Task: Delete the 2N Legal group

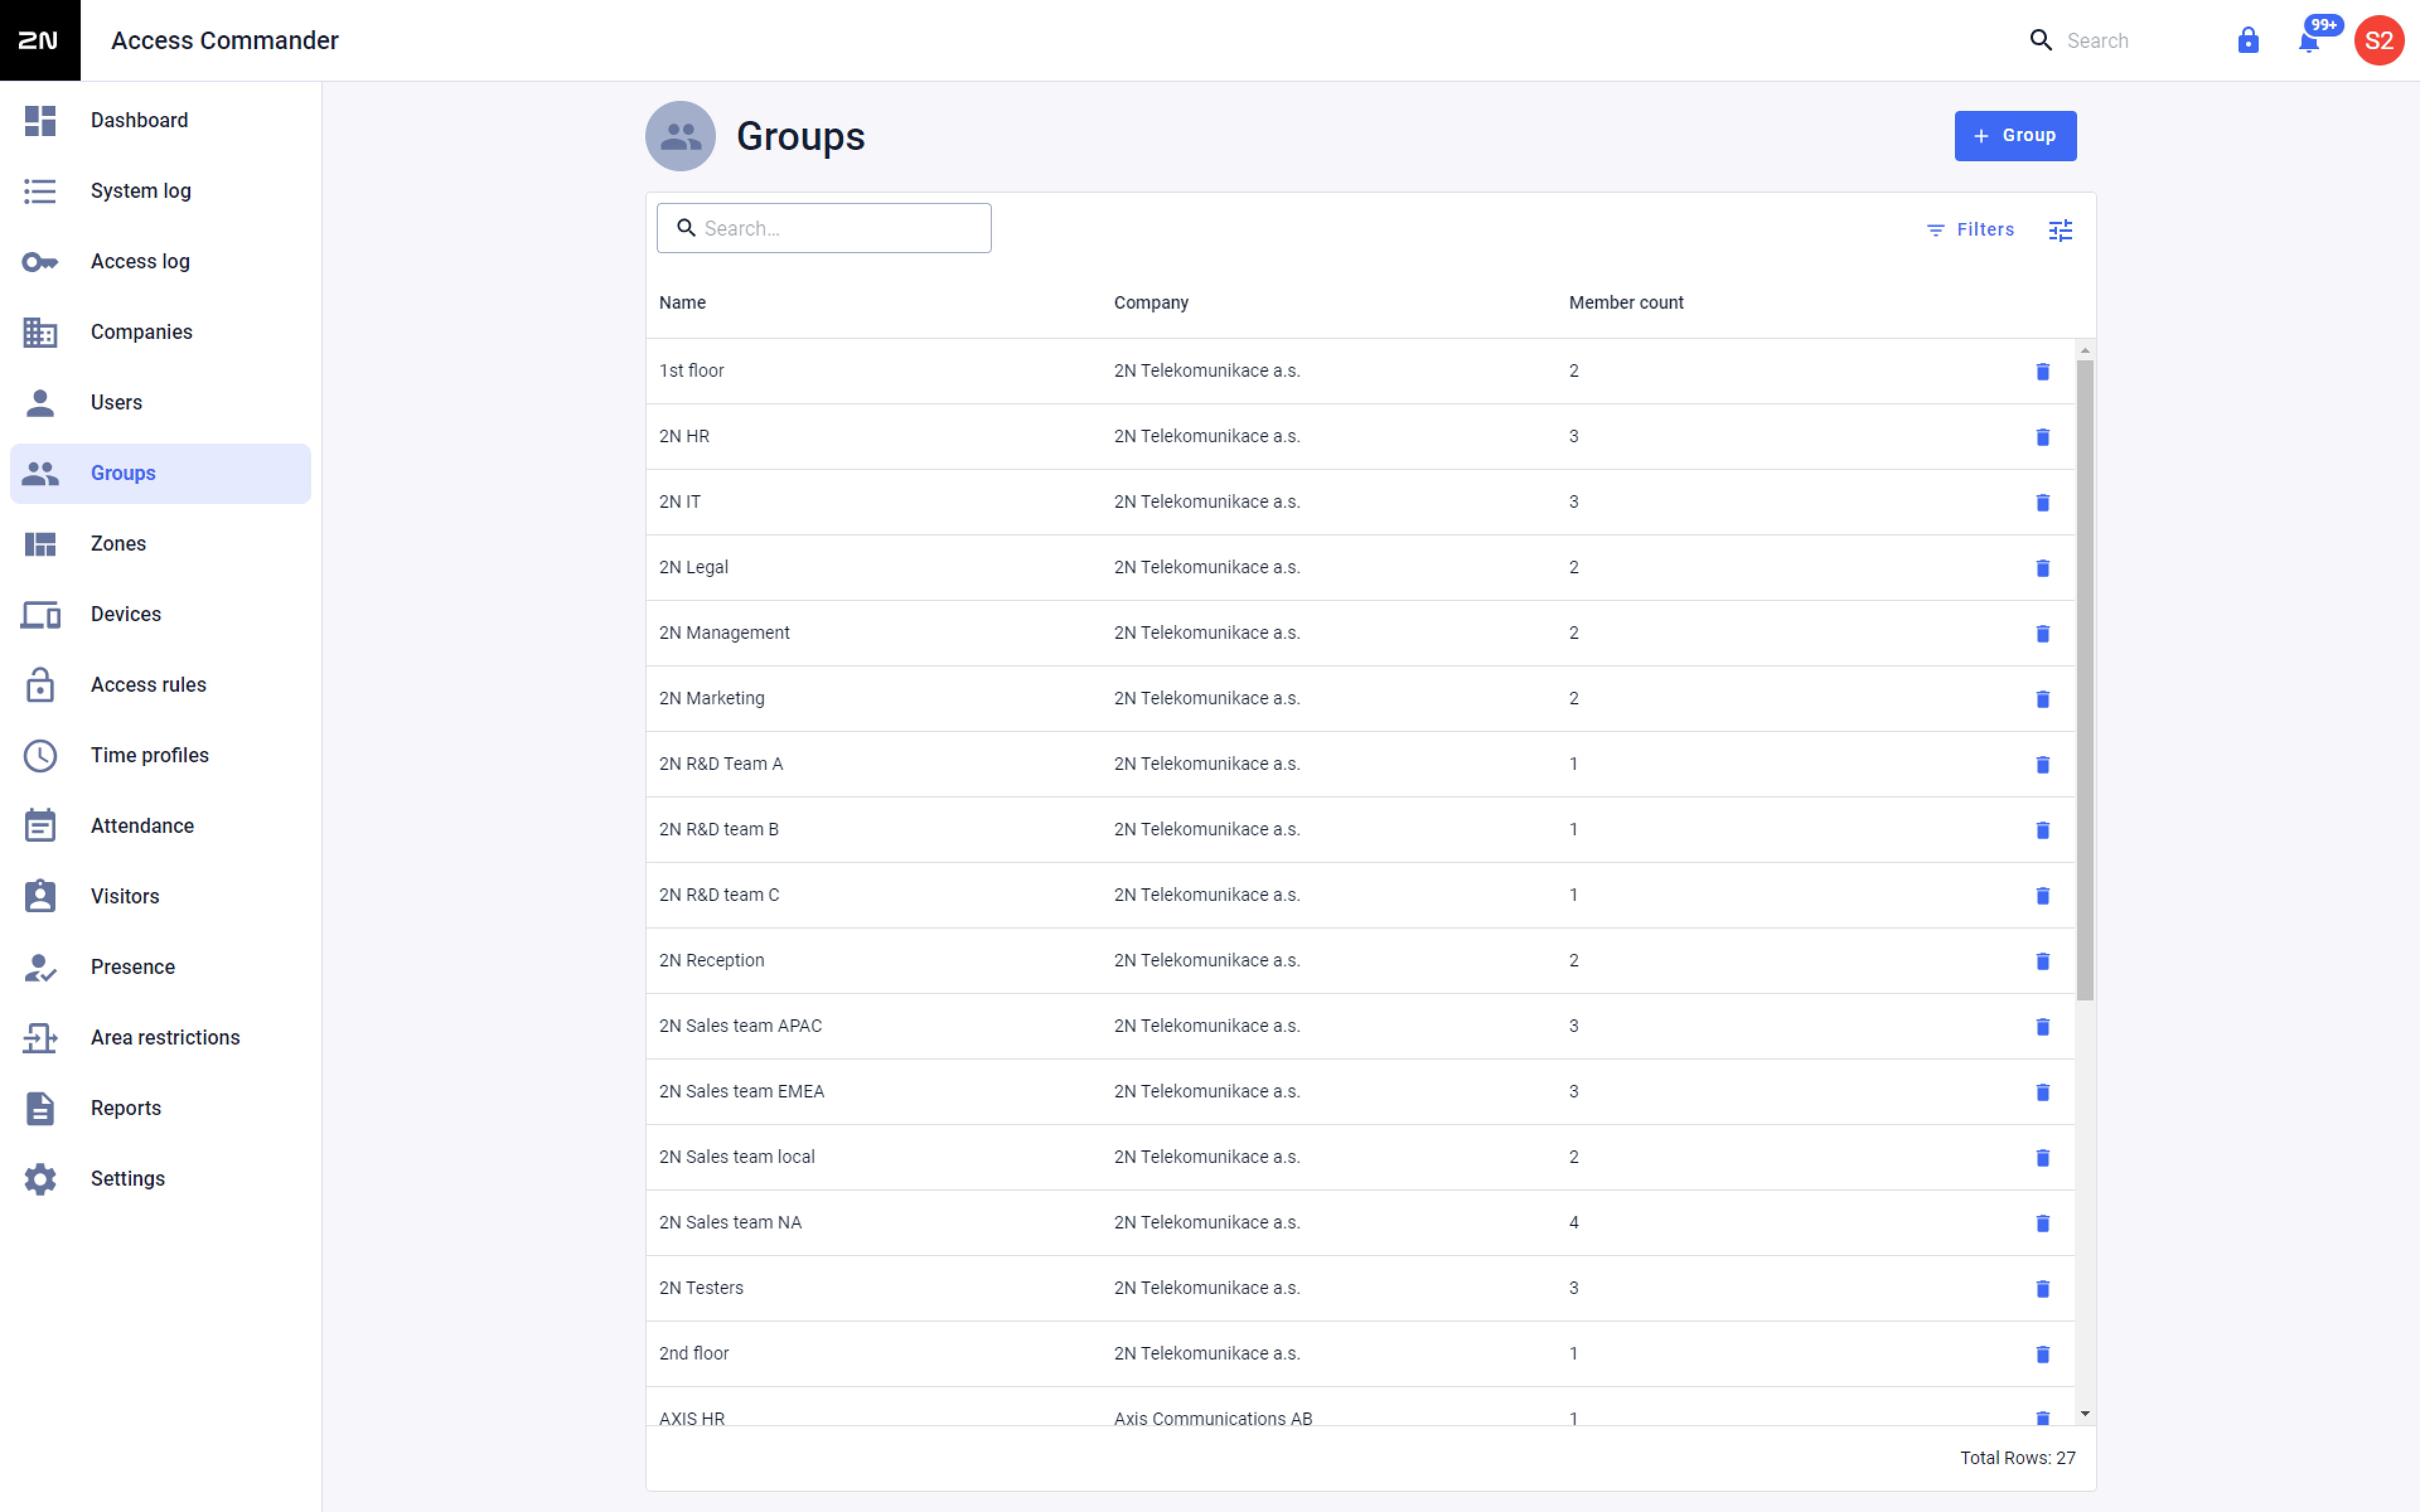Action: point(2043,568)
